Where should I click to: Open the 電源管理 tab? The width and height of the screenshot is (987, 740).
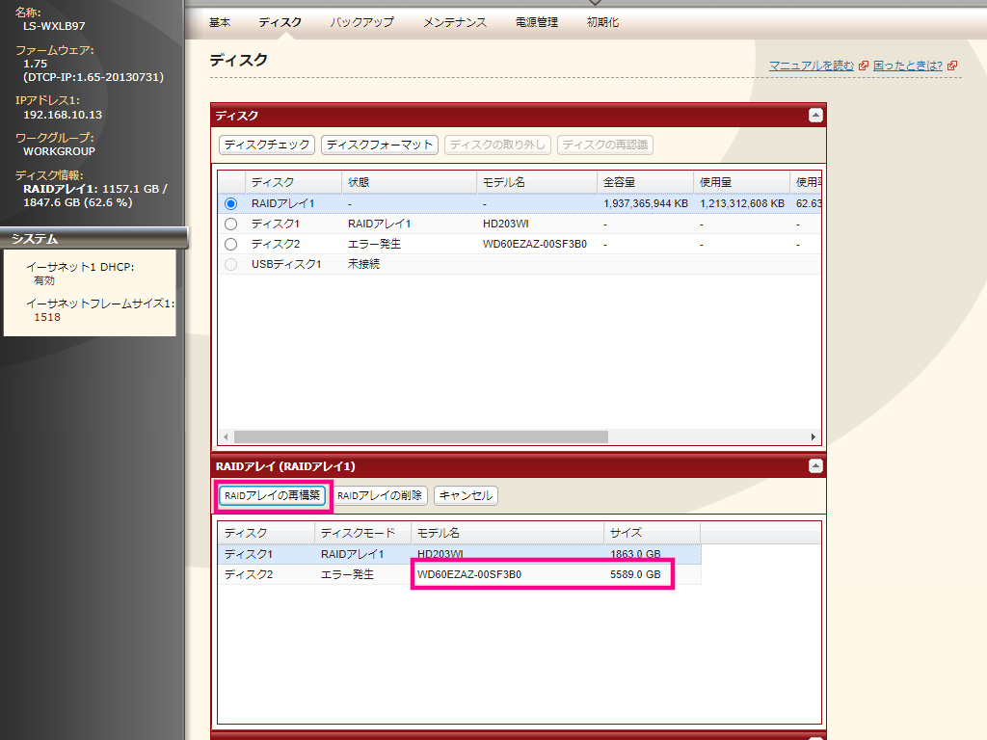(x=537, y=22)
